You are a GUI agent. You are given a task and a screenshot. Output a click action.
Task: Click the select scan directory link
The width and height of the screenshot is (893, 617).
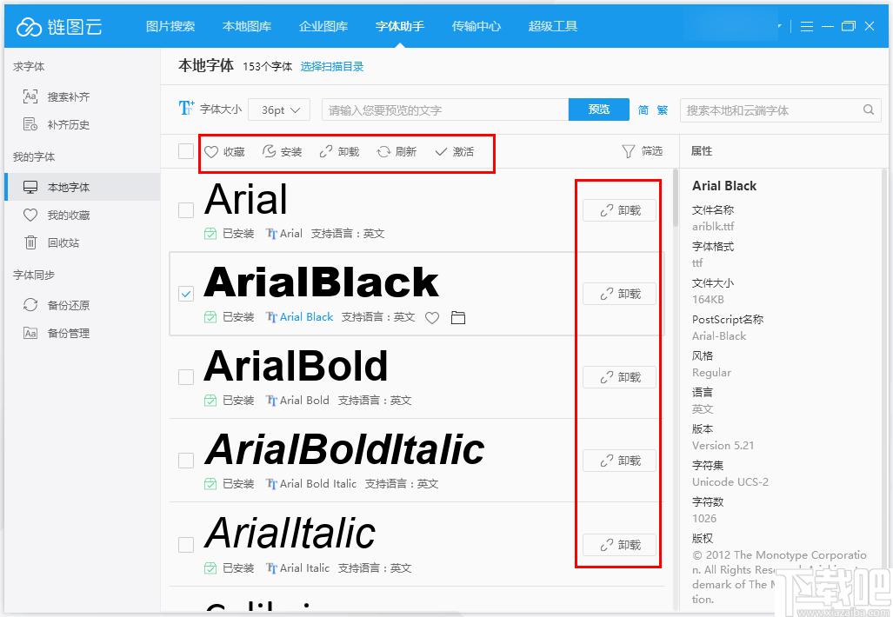(332, 67)
